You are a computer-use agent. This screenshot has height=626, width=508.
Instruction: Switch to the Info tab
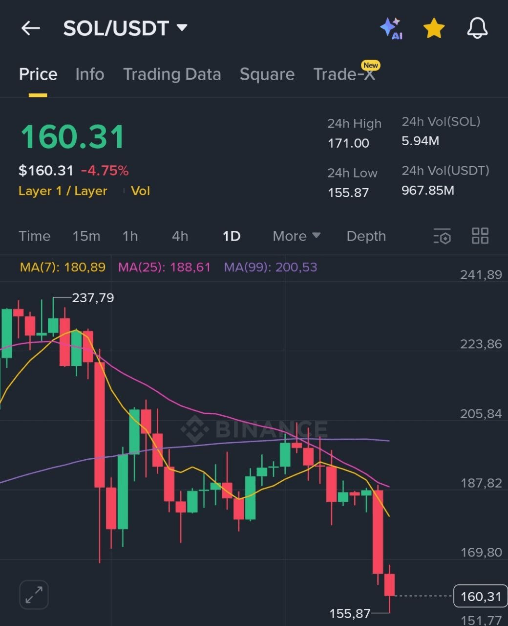pos(90,74)
